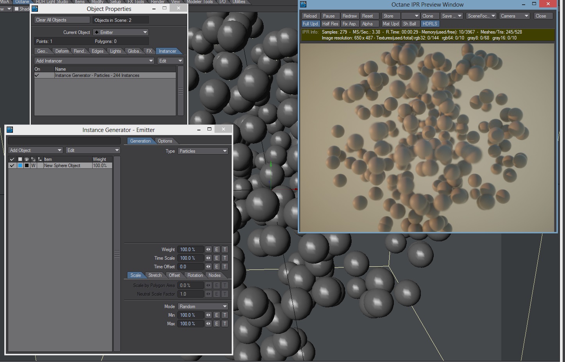Open the Type dropdown set to Particles
The width and height of the screenshot is (565, 362).
click(x=203, y=151)
